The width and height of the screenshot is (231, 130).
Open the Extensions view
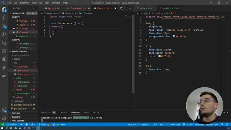[x=4, y=51]
